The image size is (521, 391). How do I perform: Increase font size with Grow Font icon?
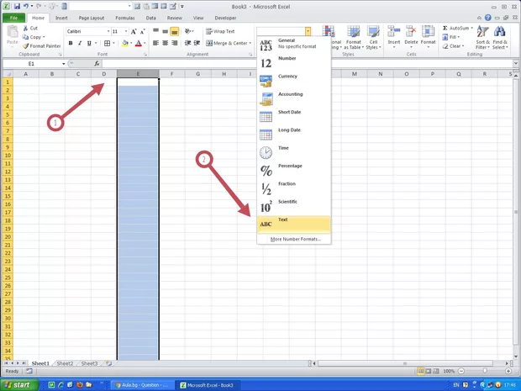134,32
